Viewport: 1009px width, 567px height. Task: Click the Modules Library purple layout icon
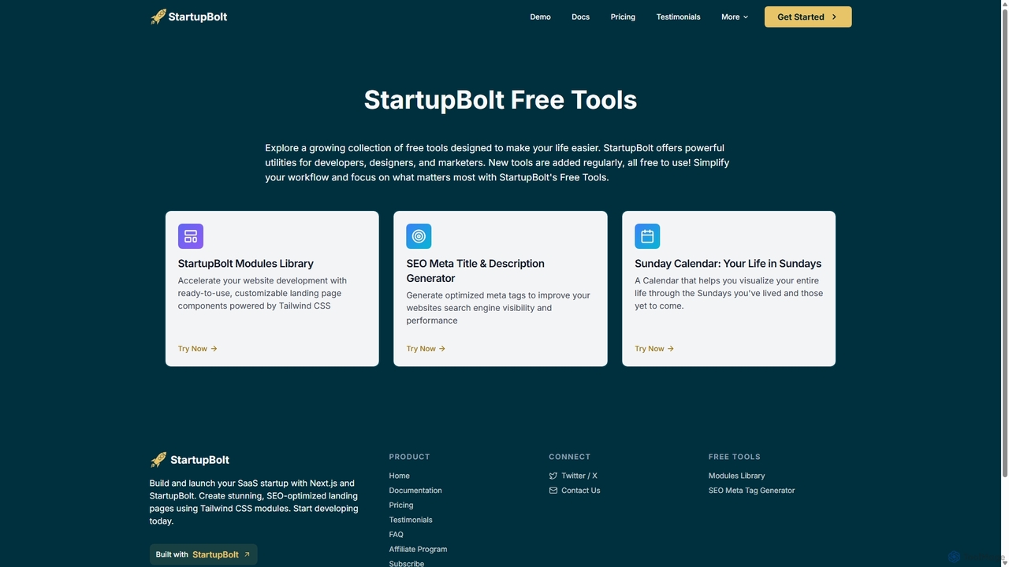click(191, 236)
